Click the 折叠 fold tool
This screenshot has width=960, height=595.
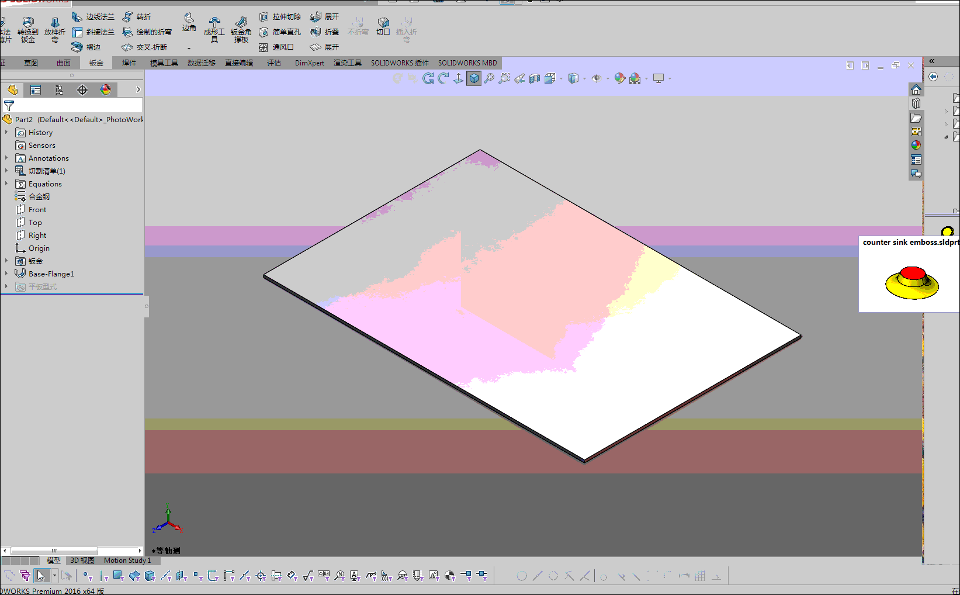pos(324,32)
